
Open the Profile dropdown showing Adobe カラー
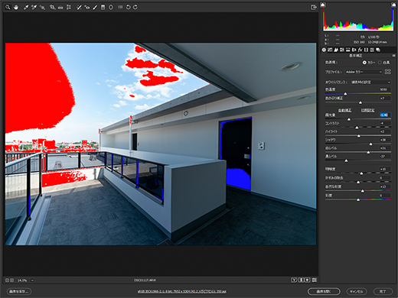click(x=364, y=72)
